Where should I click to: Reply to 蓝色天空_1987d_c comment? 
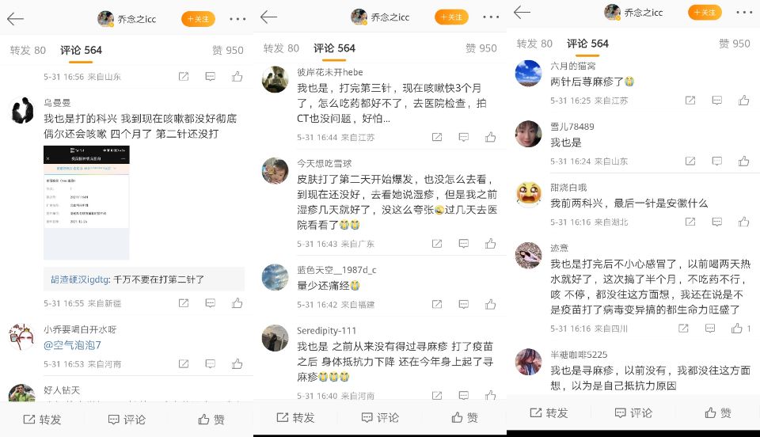coord(463,305)
